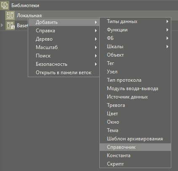Screen dimensions: 178x171
Task: Open the Дерево submenu
Action: (x=64, y=39)
